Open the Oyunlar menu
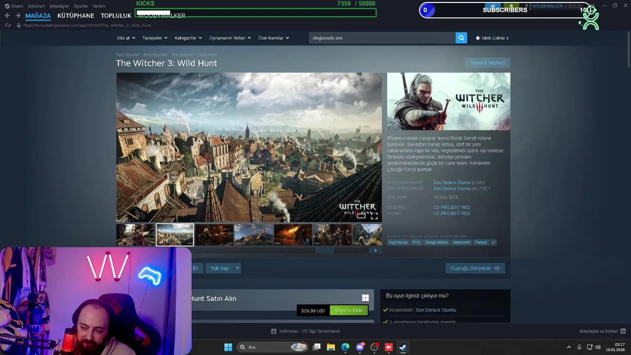 tap(81, 6)
